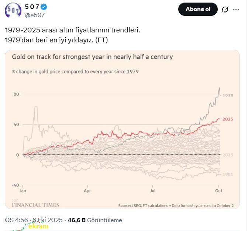Click the Jan label on the x-axis

(x=23, y=191)
